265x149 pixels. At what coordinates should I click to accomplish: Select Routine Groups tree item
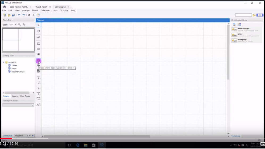tap(18, 72)
